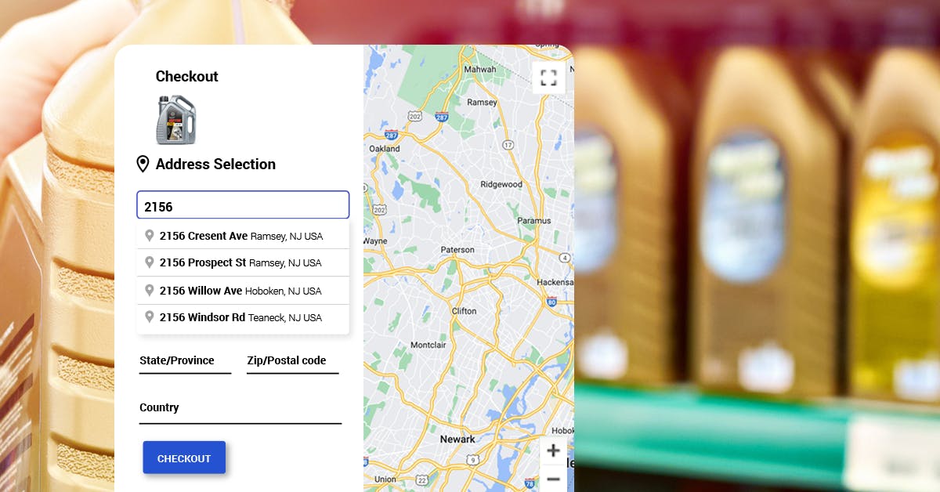The width and height of the screenshot is (940, 492).
Task: Click the zoom in plus icon on the map
Action: point(554,450)
